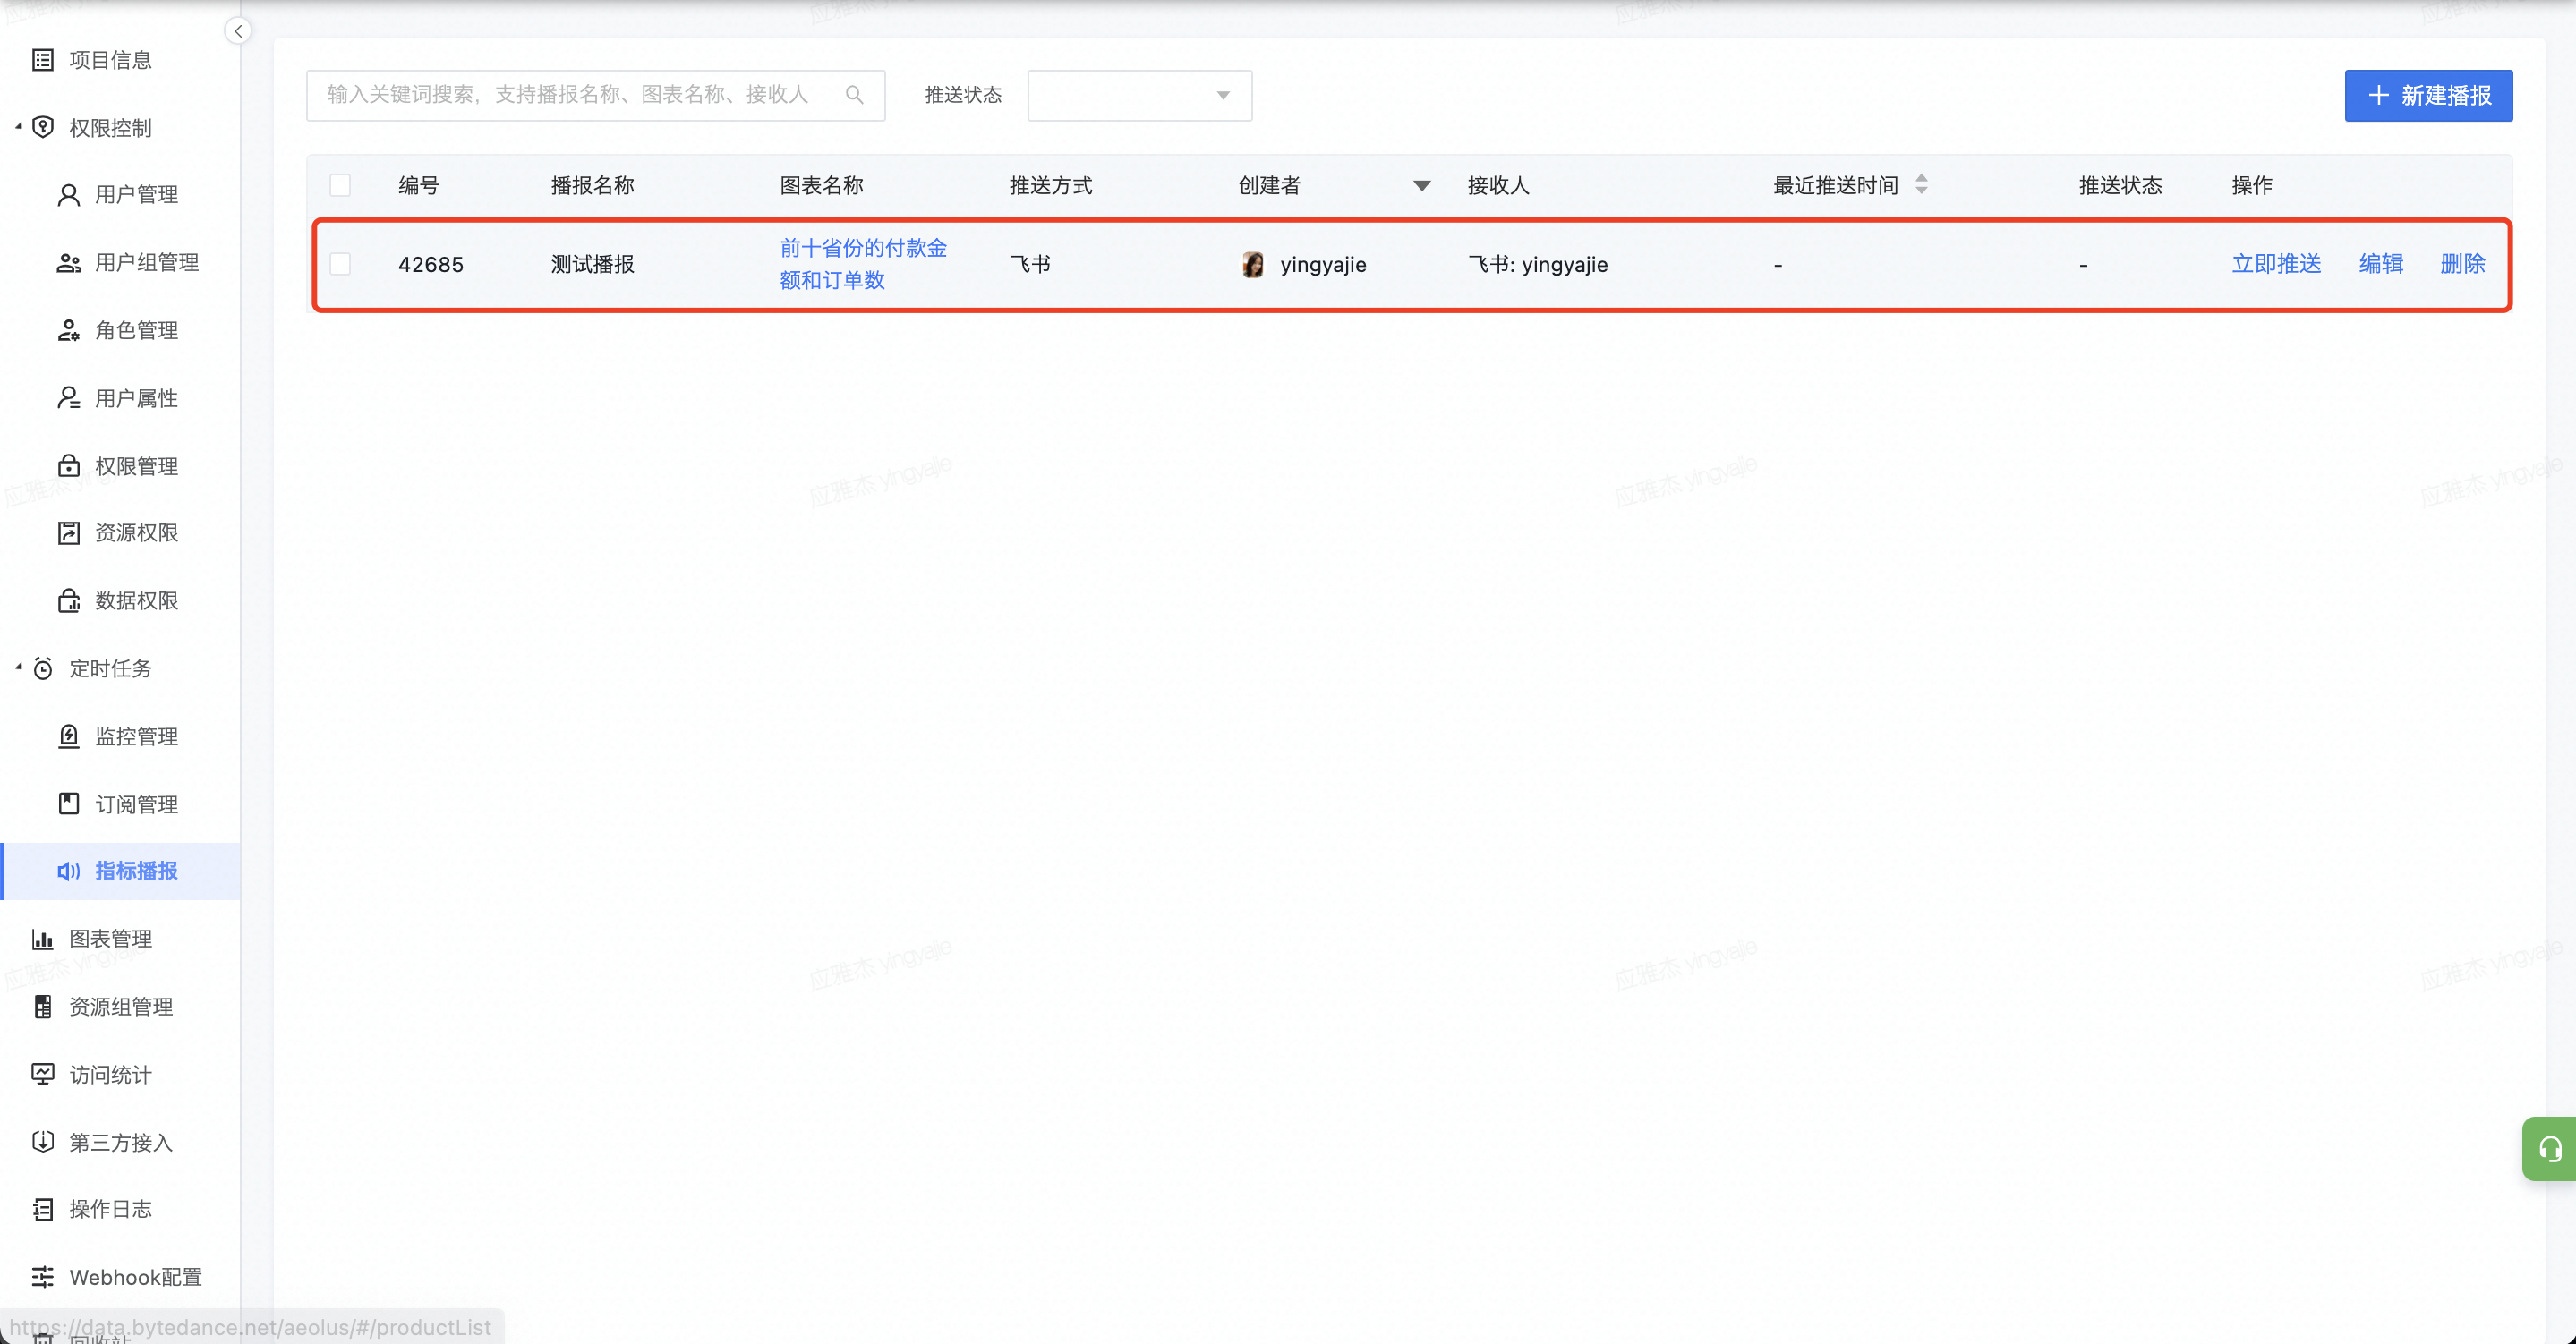2576x1344 pixels.
Task: Click the 用户组管理 group icon
Action: pyautogui.click(x=68, y=263)
